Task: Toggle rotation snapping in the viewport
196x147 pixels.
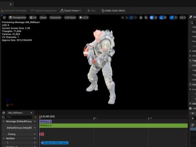Action: coord(162,17)
